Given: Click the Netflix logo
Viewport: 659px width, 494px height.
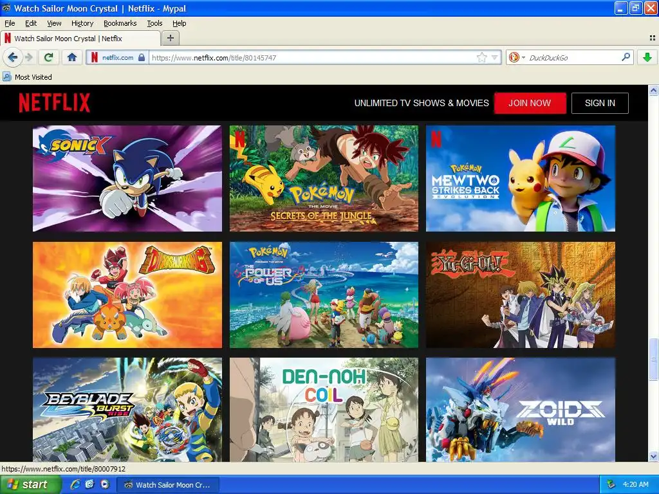Looking at the screenshot, I should click(54, 103).
